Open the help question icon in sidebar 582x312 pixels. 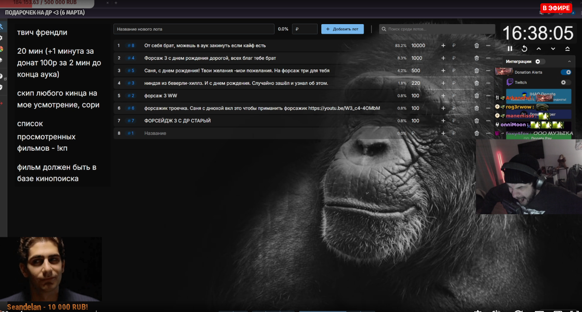coord(1,76)
